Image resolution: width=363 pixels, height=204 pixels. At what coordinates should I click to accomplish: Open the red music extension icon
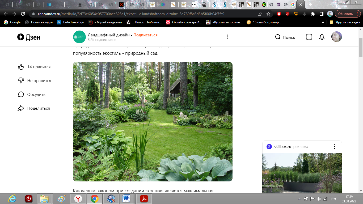(x=288, y=14)
